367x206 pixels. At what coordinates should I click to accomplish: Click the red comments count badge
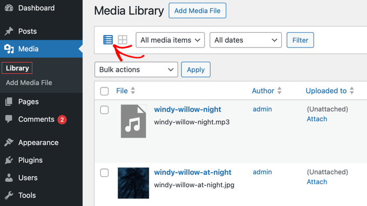62,120
